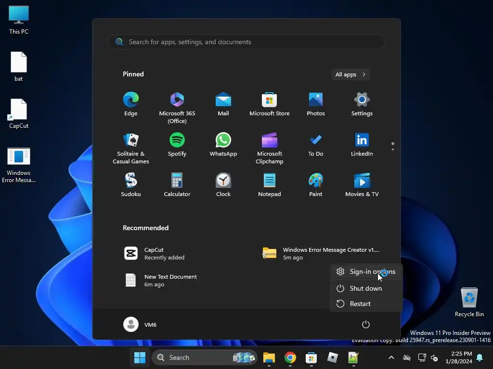Open the Roblox icon on the taskbar
Viewport: 493px width, 369px height.
coord(332,357)
